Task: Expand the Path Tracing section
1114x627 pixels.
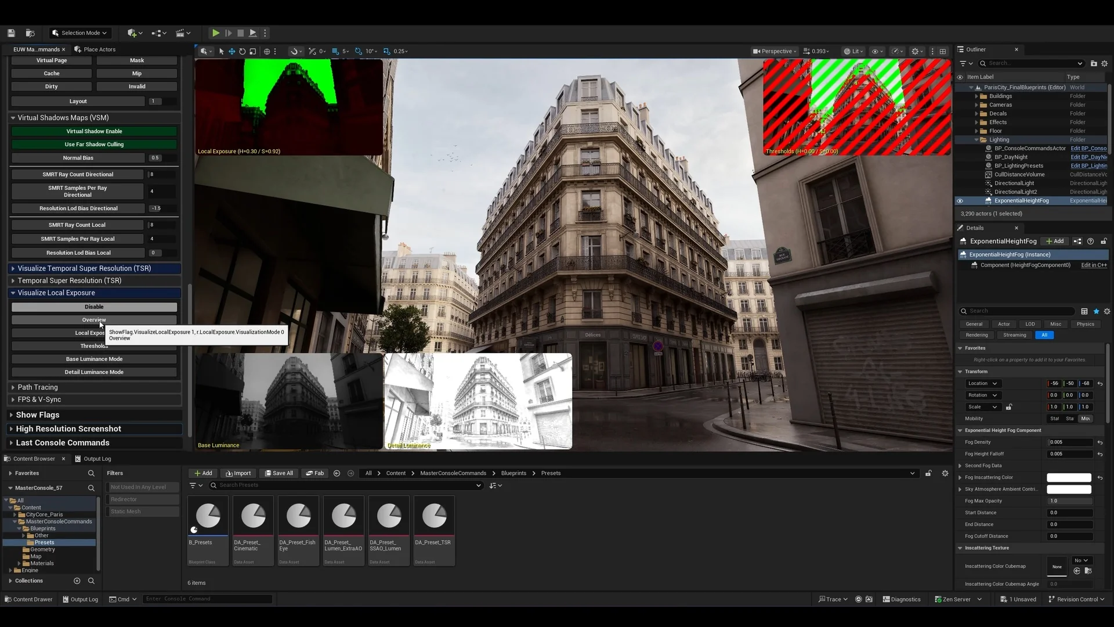Action: pyautogui.click(x=37, y=387)
